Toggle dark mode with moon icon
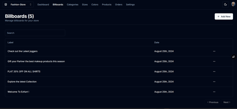The image size is (237, 109). (x=225, y=5)
